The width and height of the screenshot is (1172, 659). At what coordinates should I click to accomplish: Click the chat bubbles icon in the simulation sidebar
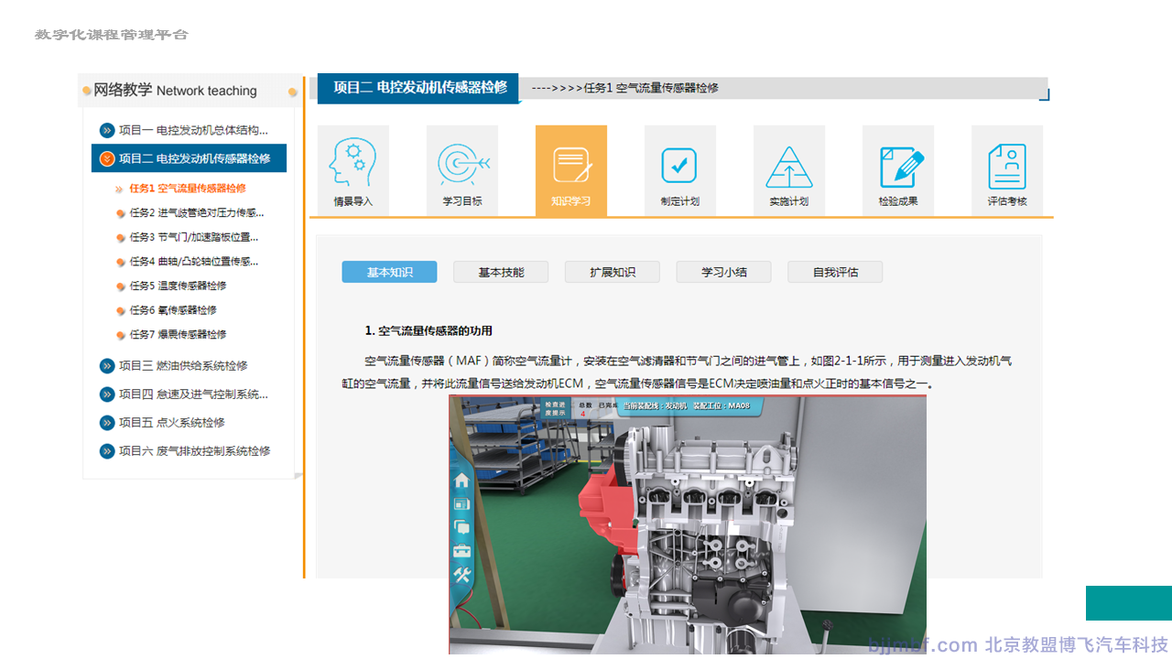point(461,528)
